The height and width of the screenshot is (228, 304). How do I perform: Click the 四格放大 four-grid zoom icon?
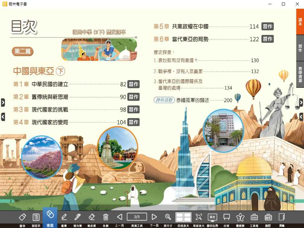[x=183, y=217]
